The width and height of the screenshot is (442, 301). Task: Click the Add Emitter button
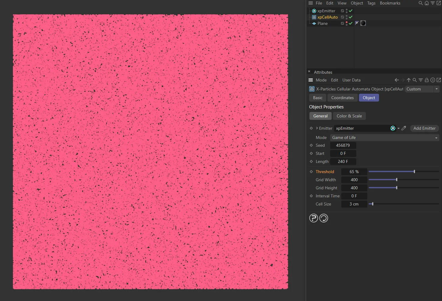[x=424, y=128]
